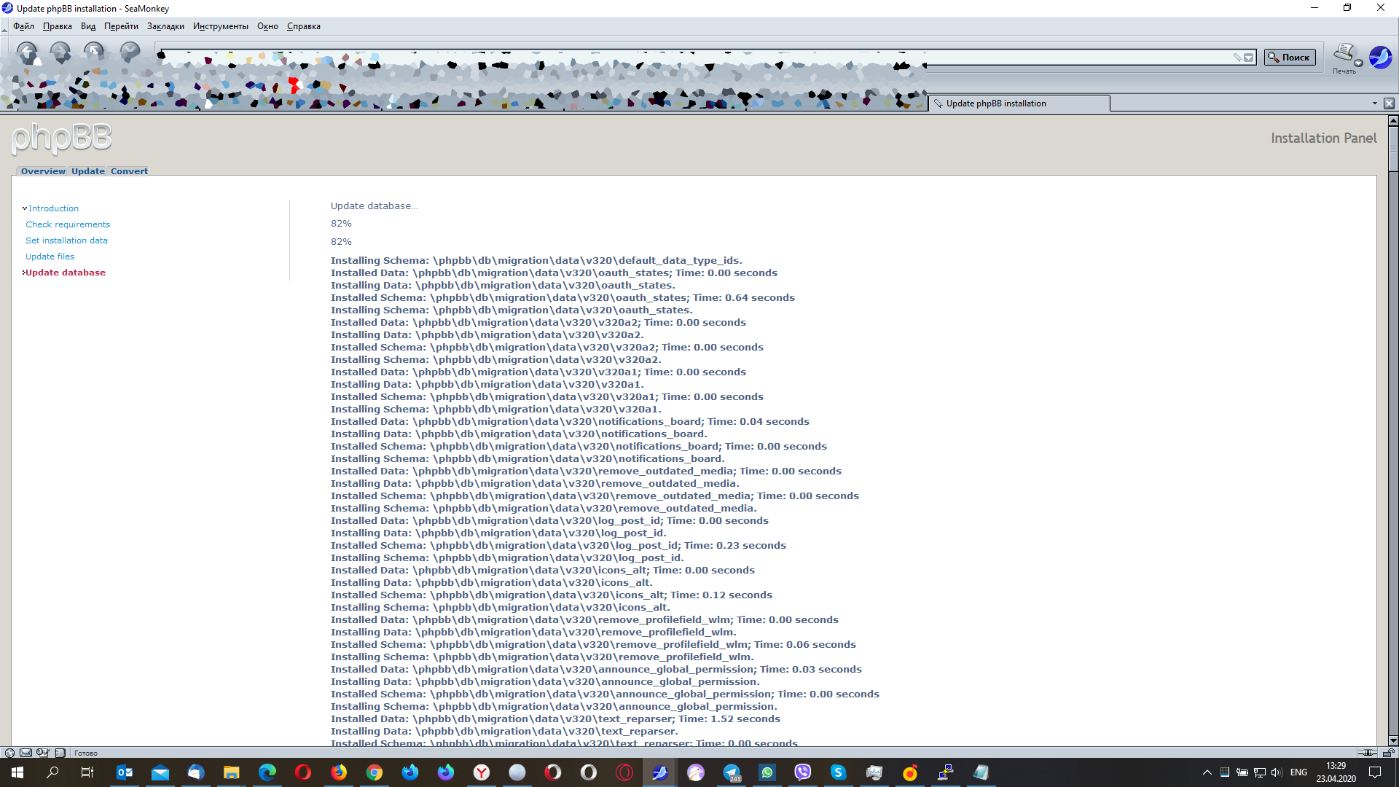
Task: Open Yandex Browser on taskbar
Action: coord(482,772)
